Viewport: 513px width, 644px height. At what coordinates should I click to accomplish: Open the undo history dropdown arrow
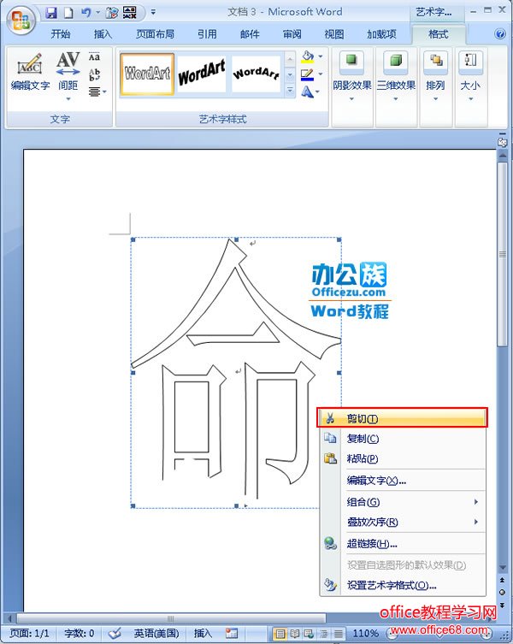pyautogui.click(x=97, y=12)
